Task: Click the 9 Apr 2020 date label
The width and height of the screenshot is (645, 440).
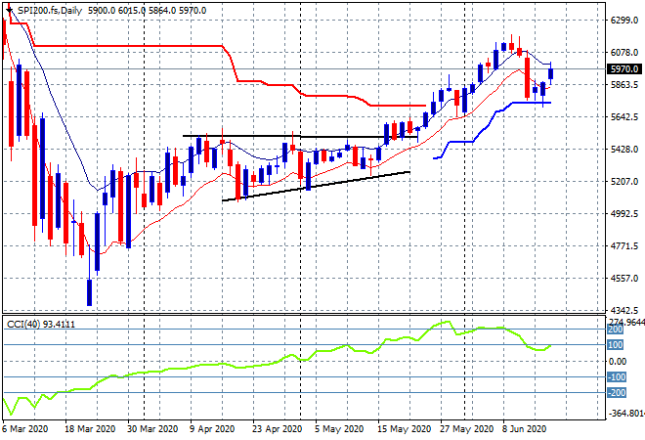Action: (212, 429)
